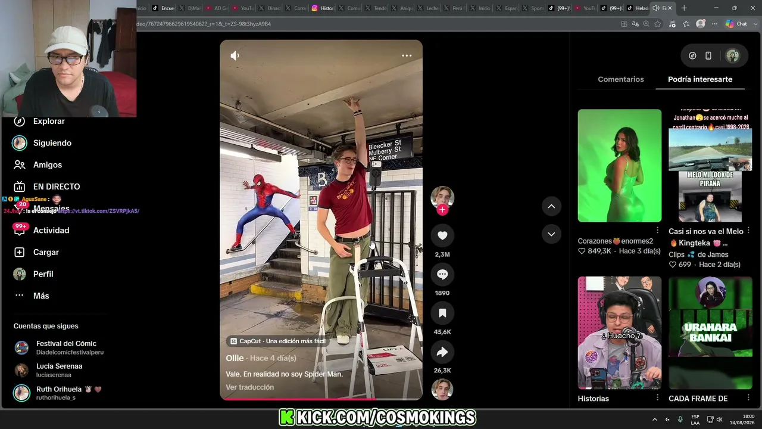The image size is (762, 429).
Task: Like the video with the heart icon
Action: pyautogui.click(x=442, y=235)
